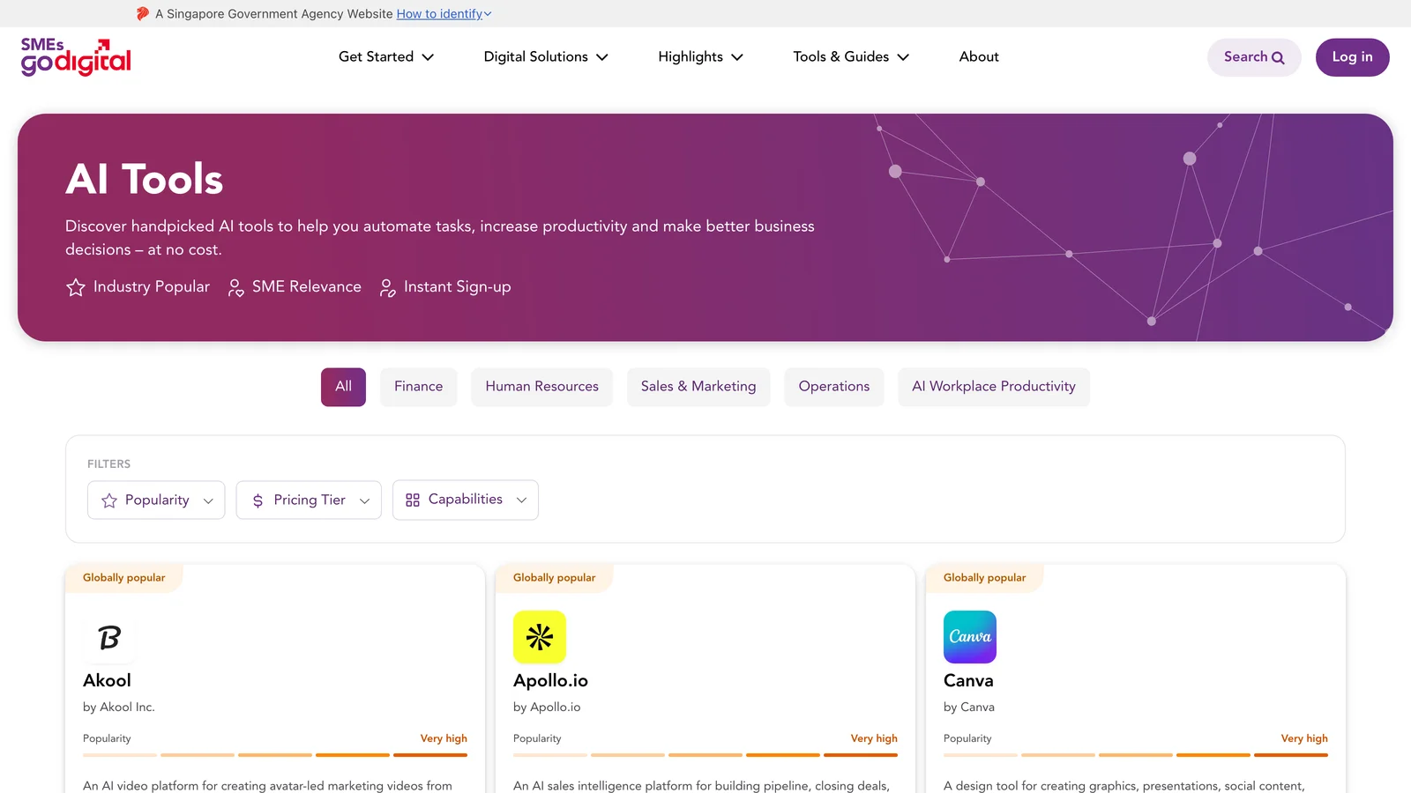
Task: Click the grid icon in Capabilities filter
Action: (413, 500)
